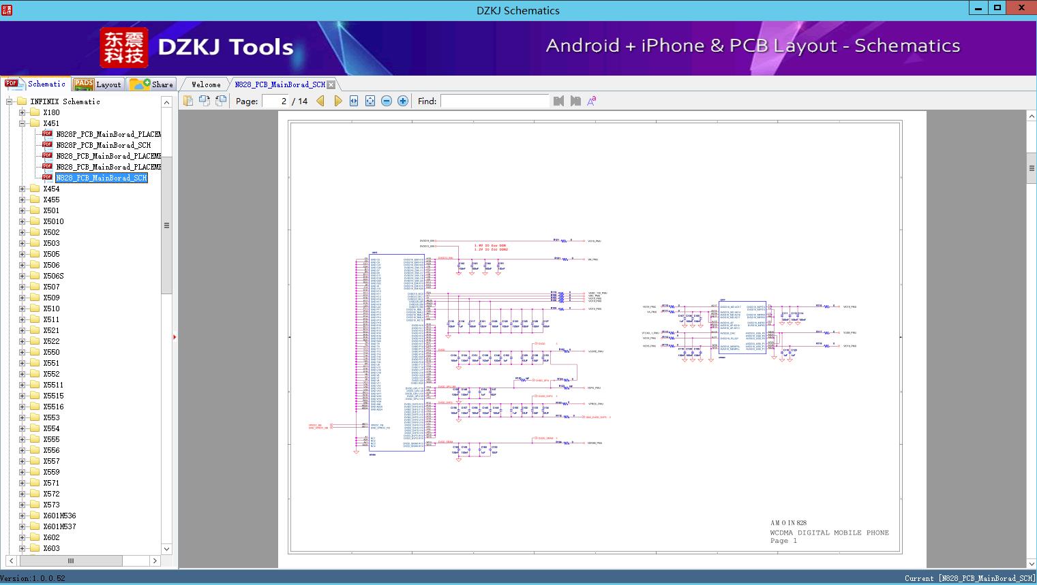Zoom in with the plus icon
The height and width of the screenshot is (585, 1037).
tap(403, 101)
